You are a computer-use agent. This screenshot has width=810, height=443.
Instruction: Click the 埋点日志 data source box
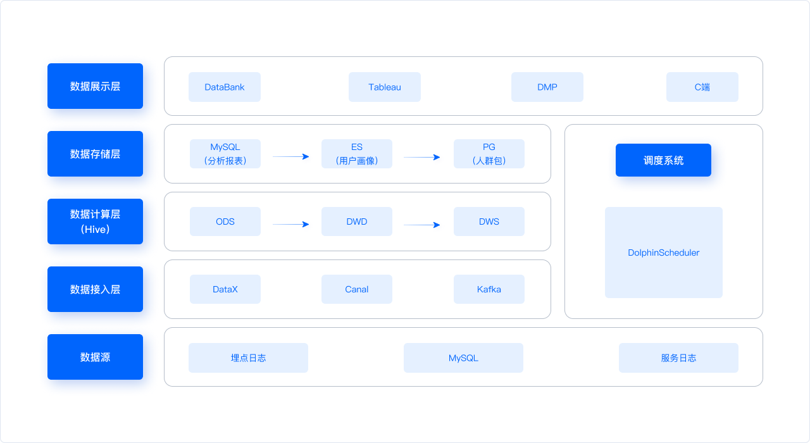(248, 358)
